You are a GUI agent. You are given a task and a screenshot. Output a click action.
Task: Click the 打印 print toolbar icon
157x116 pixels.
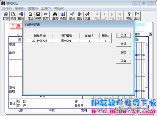(x=6, y=16)
